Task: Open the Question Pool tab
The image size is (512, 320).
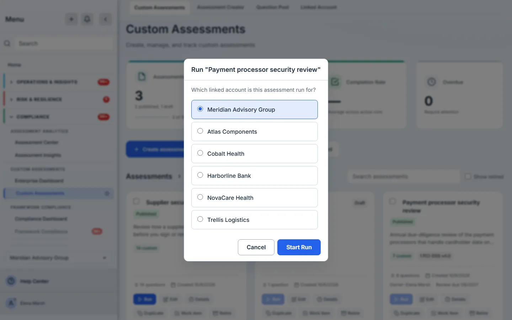Action: [x=272, y=7]
